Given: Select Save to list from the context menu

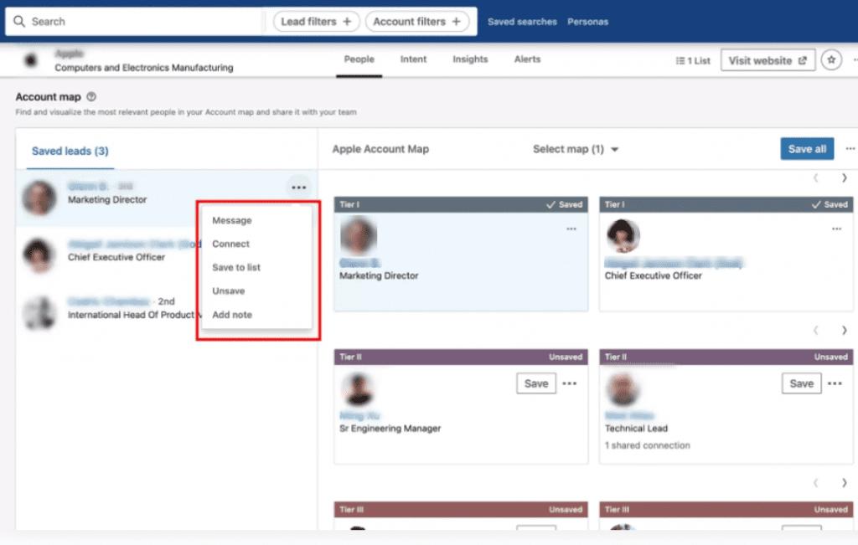Looking at the screenshot, I should 237,267.
